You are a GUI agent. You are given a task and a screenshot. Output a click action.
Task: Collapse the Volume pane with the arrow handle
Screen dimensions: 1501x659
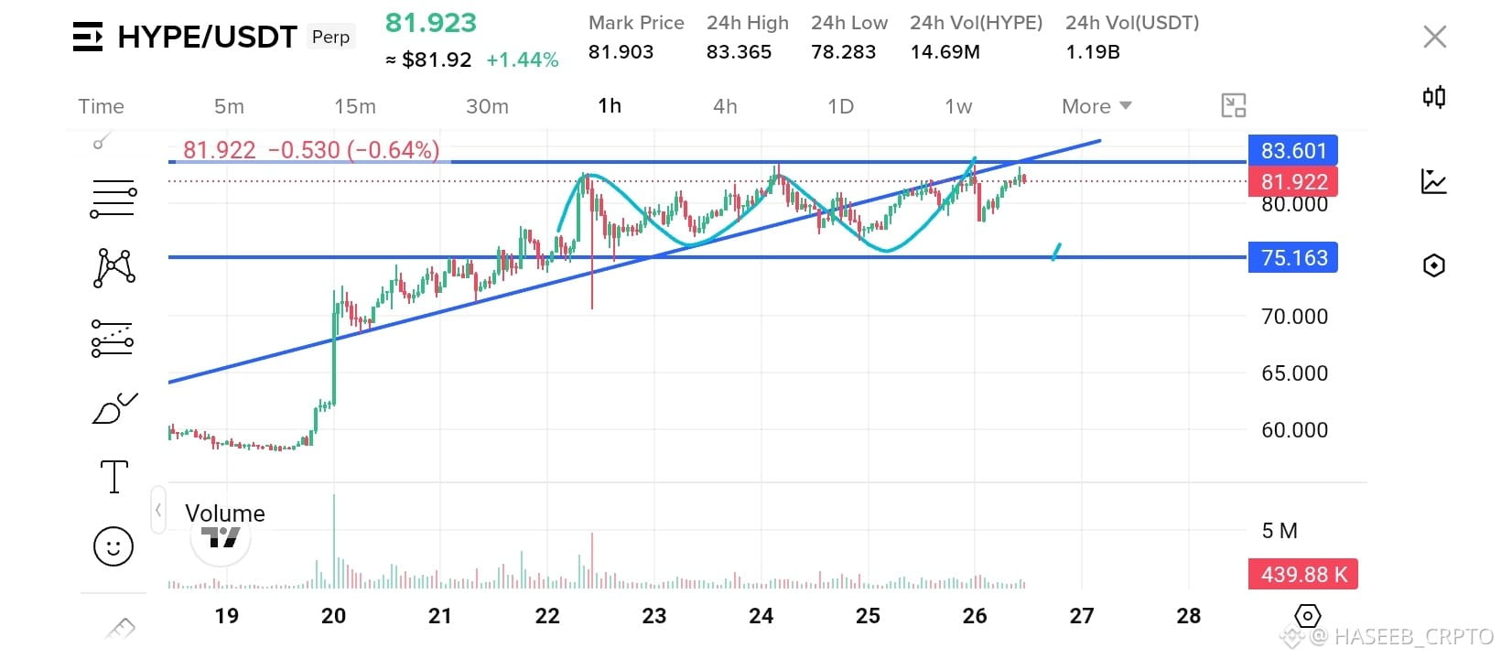tap(158, 510)
